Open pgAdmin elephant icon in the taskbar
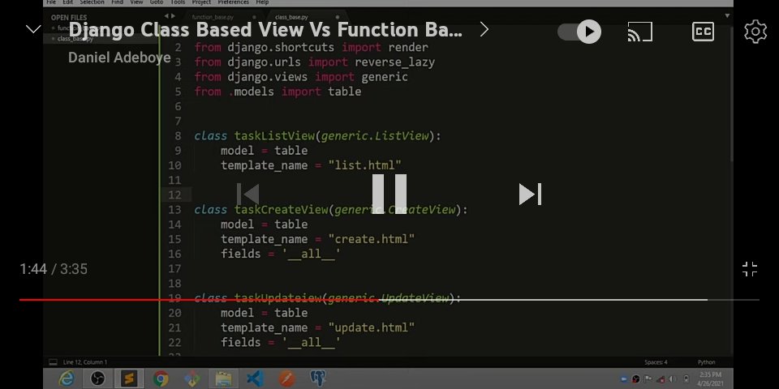 point(318,379)
